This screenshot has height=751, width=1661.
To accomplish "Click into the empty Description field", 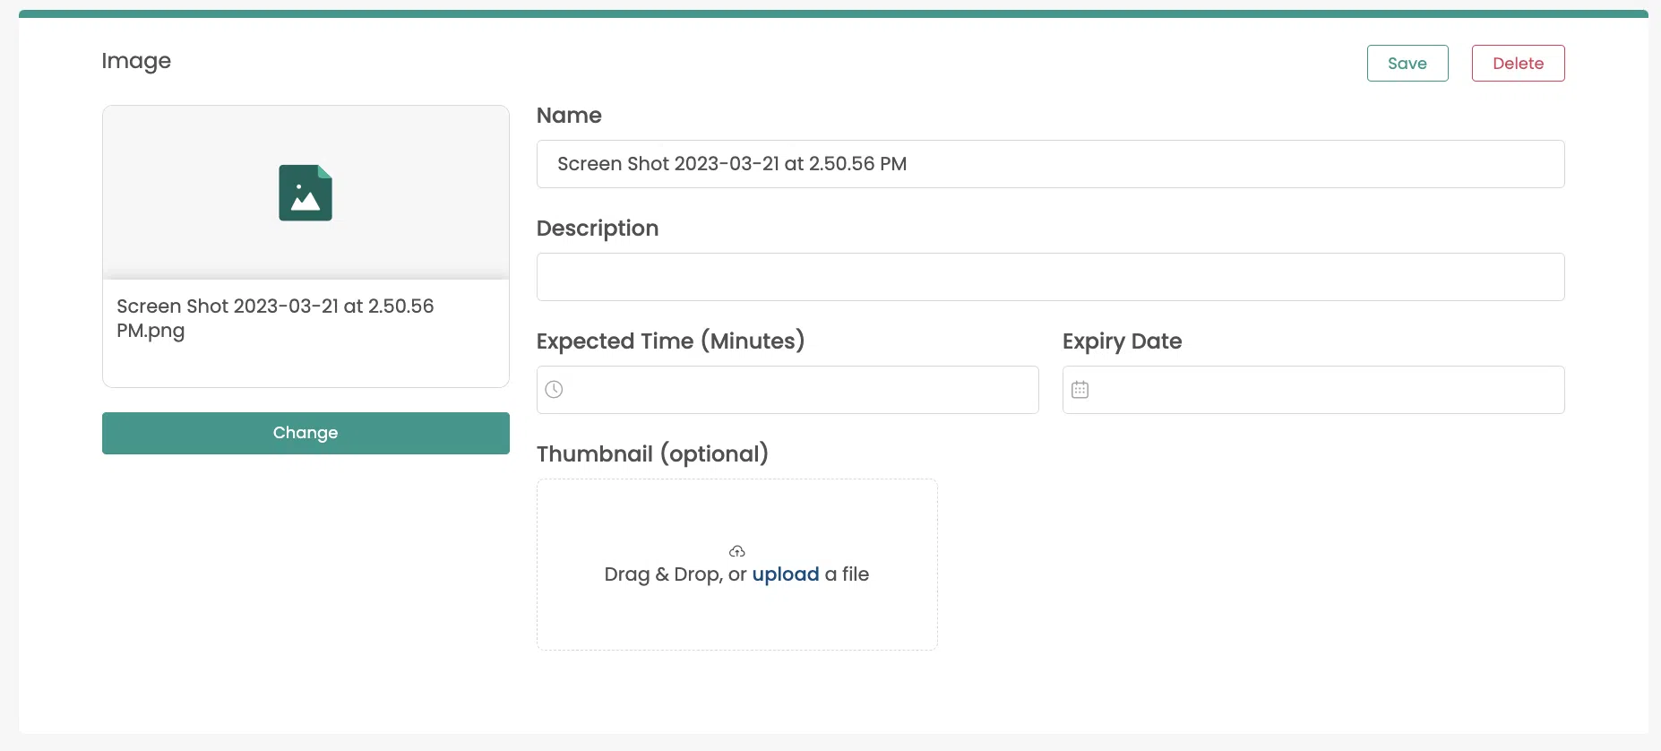I will point(1050,277).
